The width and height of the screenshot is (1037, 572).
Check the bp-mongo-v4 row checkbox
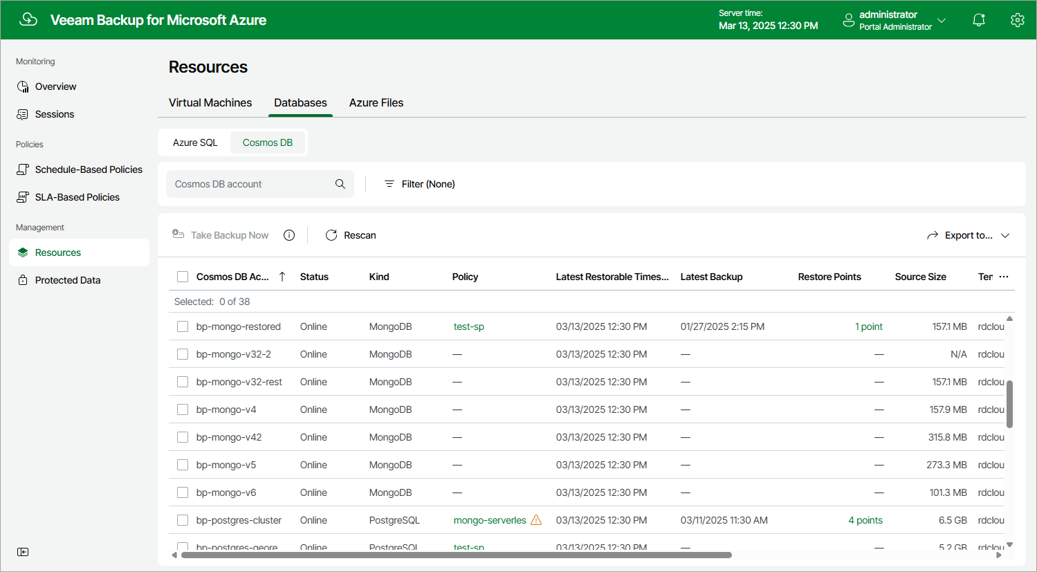tap(183, 409)
